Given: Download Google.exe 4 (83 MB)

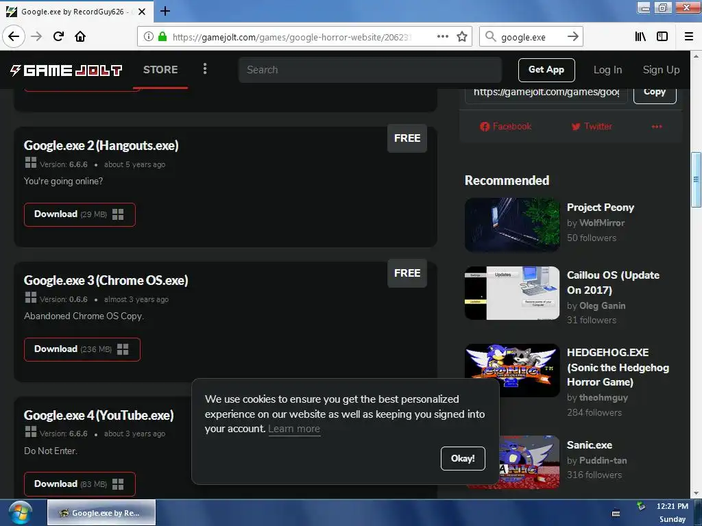Looking at the screenshot, I should point(80,484).
